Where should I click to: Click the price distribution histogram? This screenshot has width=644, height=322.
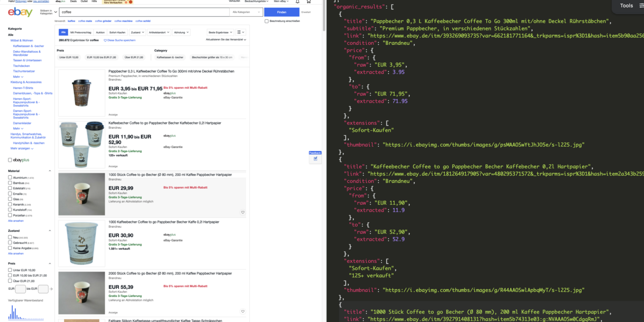point(26,313)
